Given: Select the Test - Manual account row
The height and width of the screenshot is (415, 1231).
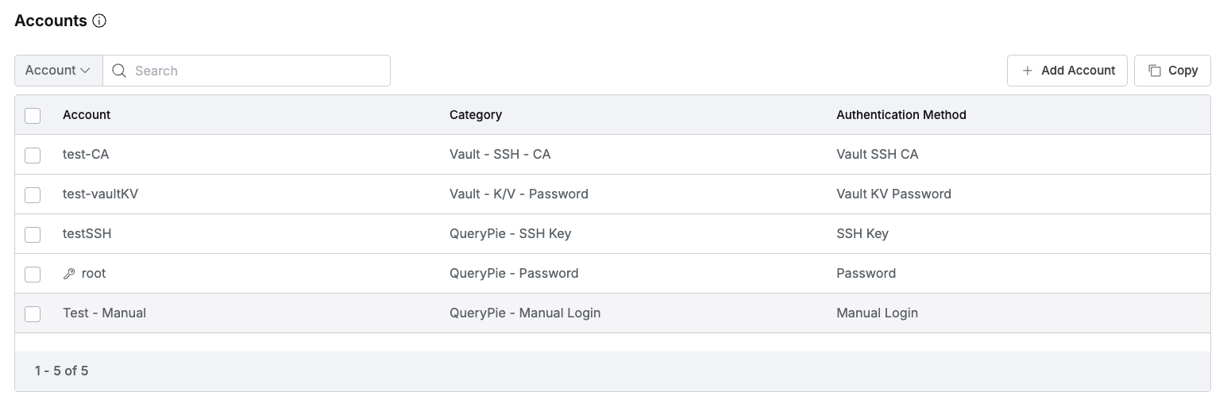Looking at the screenshot, I should [612, 313].
